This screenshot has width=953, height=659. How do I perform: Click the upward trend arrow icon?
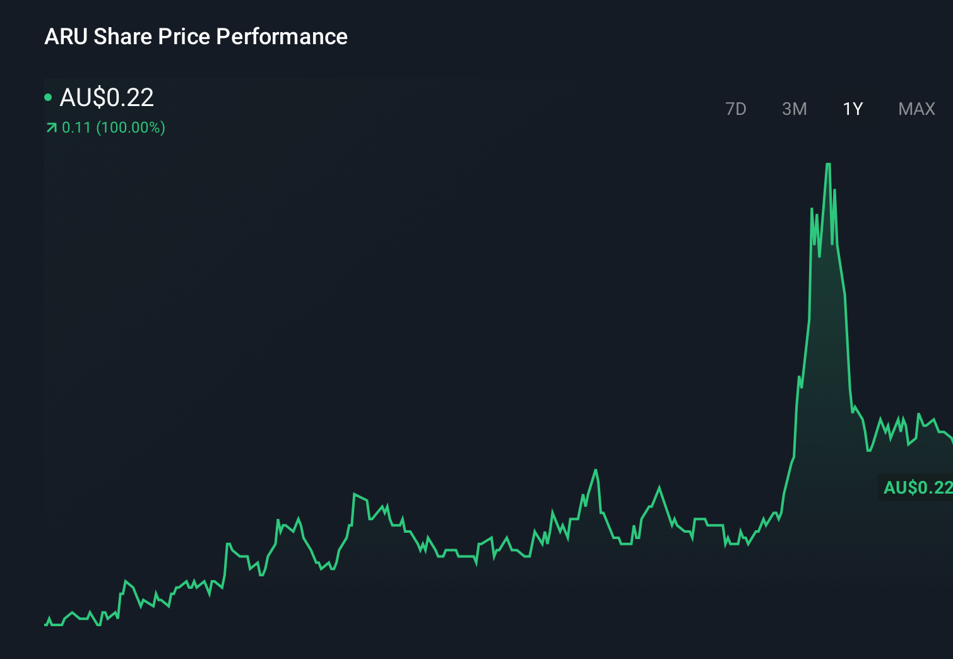pos(50,128)
